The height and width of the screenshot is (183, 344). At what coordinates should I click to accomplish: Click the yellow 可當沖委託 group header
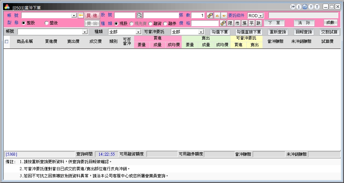(x=246, y=38)
